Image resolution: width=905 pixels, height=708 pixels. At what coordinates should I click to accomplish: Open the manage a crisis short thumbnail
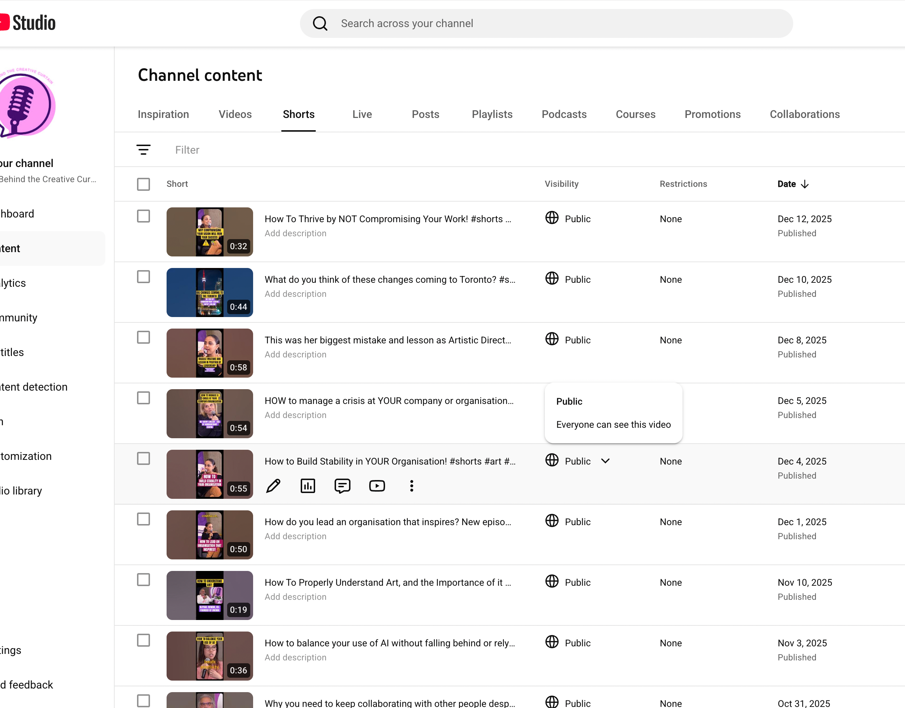210,413
